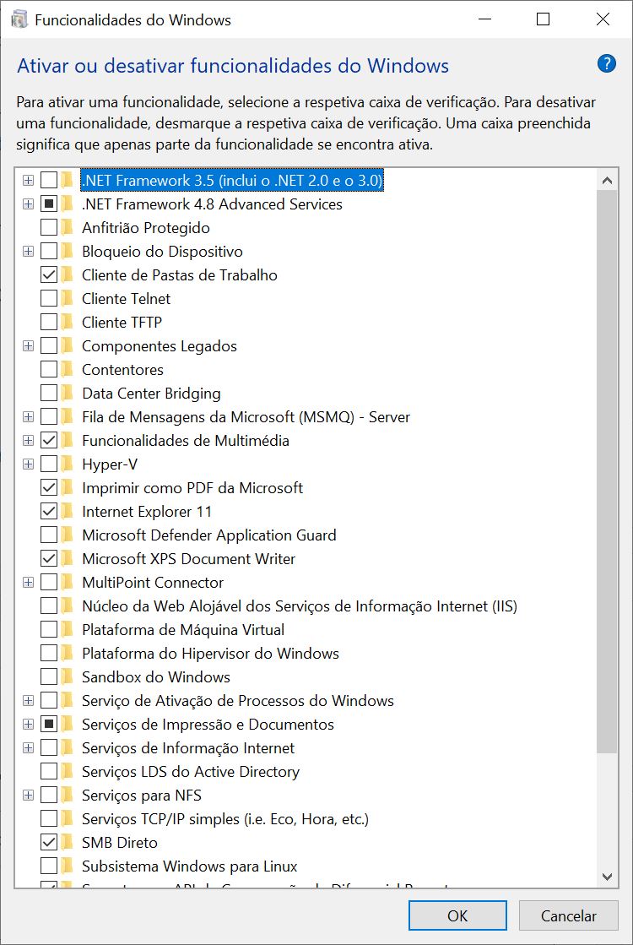Click folder icon beside Cliente Telnet

pos(66,299)
